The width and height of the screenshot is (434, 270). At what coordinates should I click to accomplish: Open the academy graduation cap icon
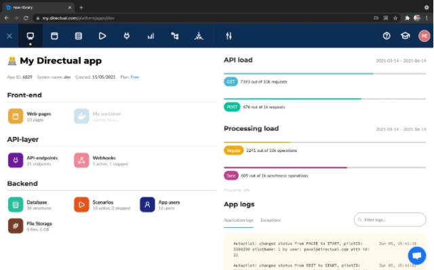(x=406, y=36)
